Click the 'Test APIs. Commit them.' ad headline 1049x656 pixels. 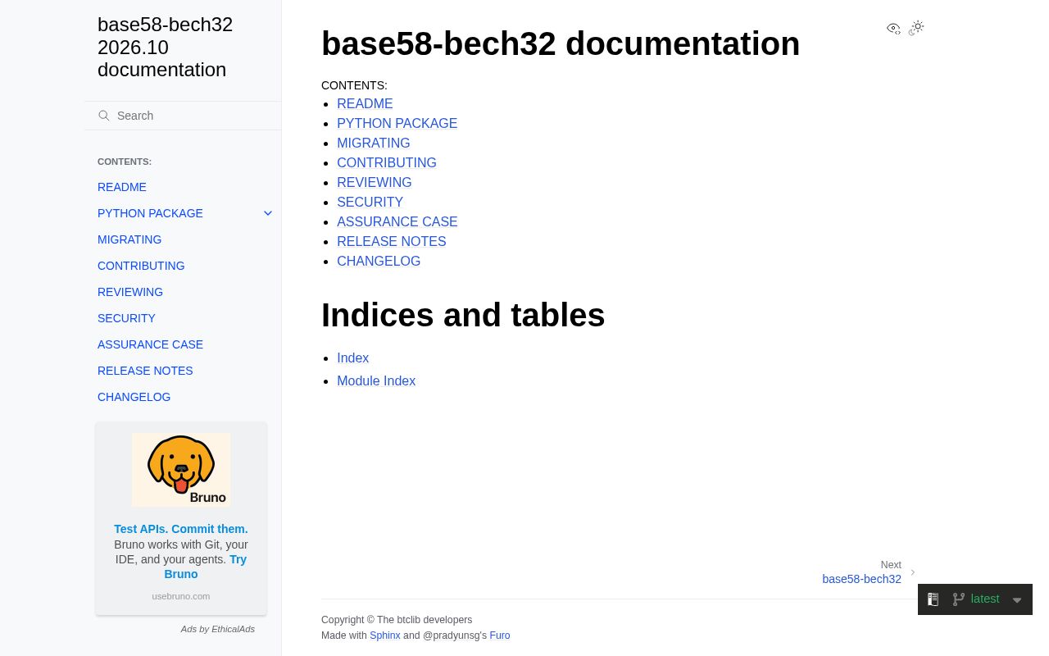click(181, 529)
